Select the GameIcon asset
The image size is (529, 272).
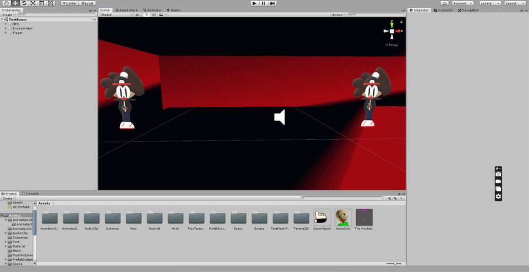(343, 219)
